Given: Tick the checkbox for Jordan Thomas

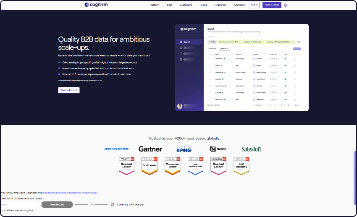Looking at the screenshot, I should pyautogui.click(x=210, y=86).
